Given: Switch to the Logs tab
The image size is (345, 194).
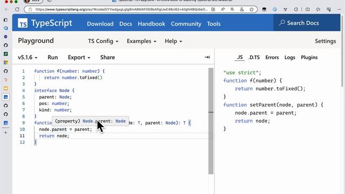Looking at the screenshot, I should point(289,58).
